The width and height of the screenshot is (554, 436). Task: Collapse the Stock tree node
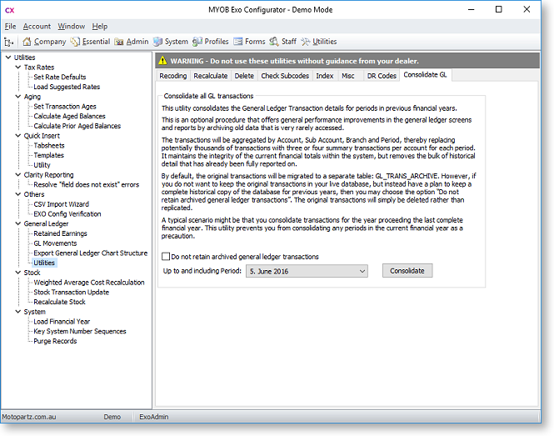coord(18,273)
